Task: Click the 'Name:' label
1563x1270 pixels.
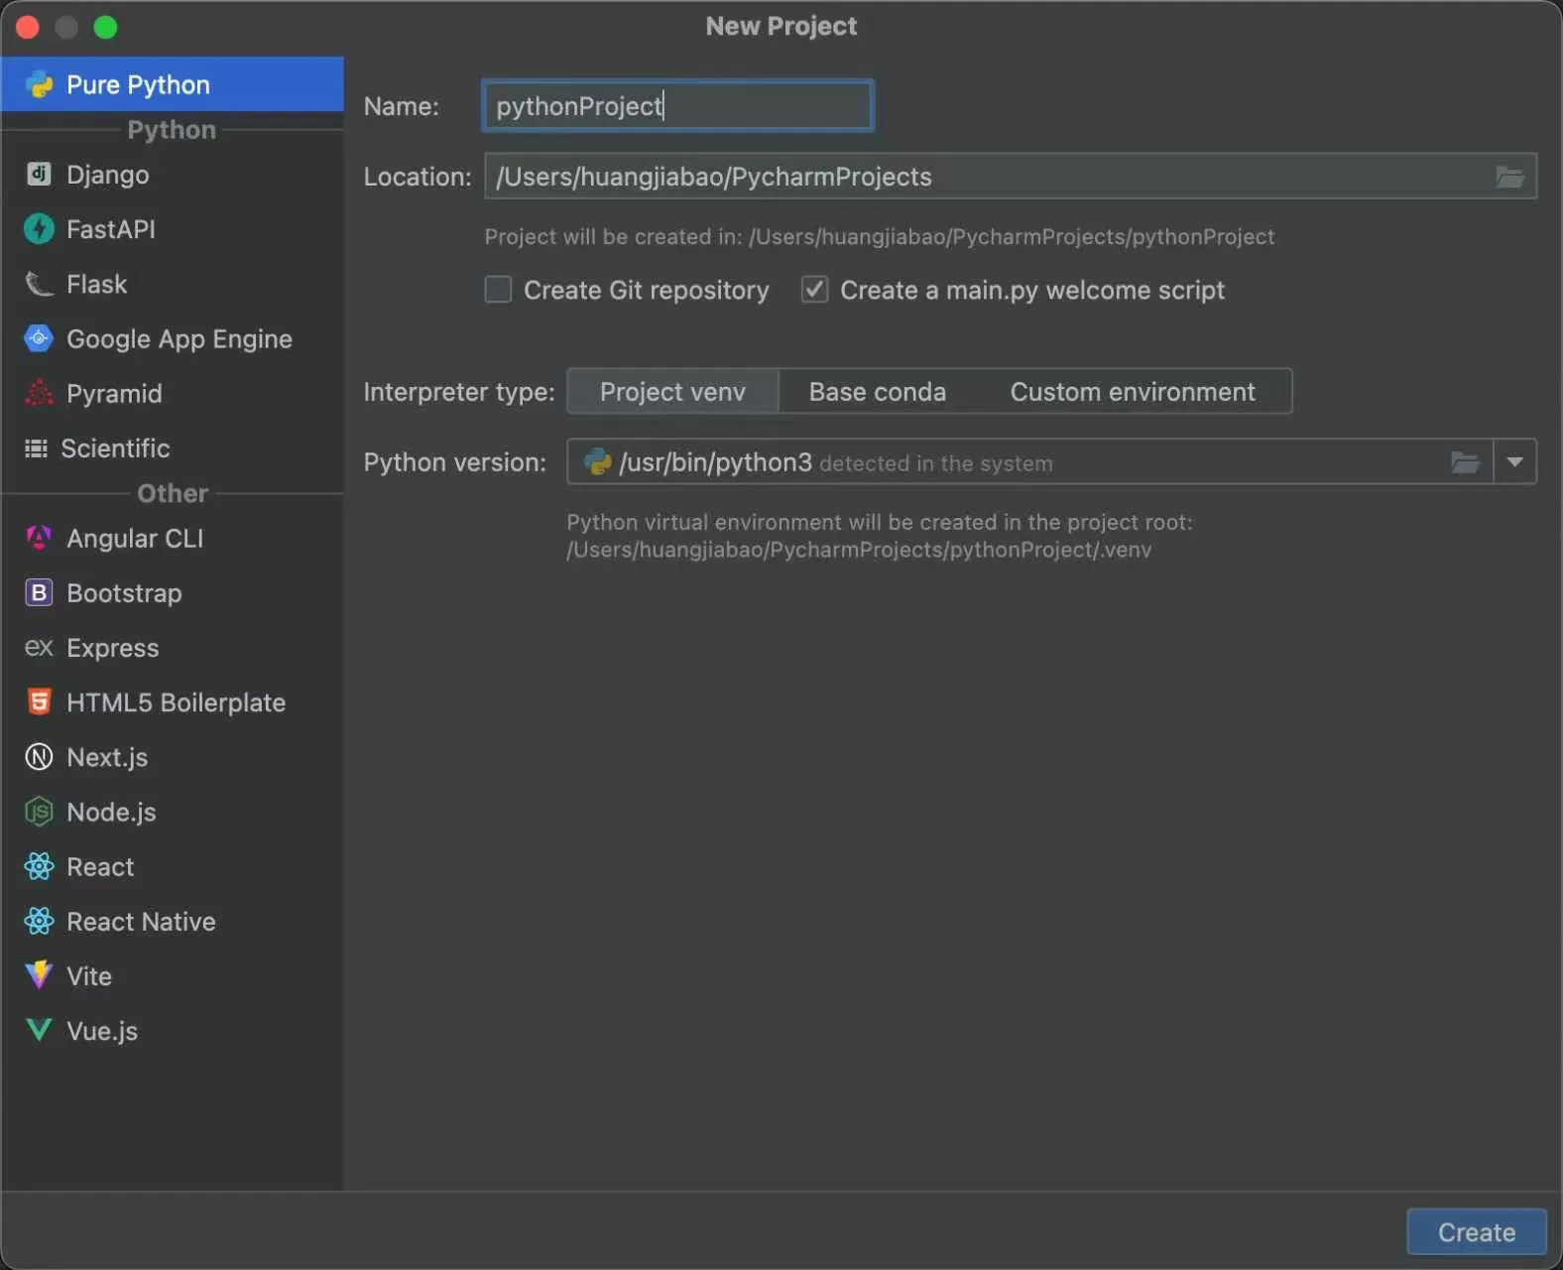Action: coord(401,106)
